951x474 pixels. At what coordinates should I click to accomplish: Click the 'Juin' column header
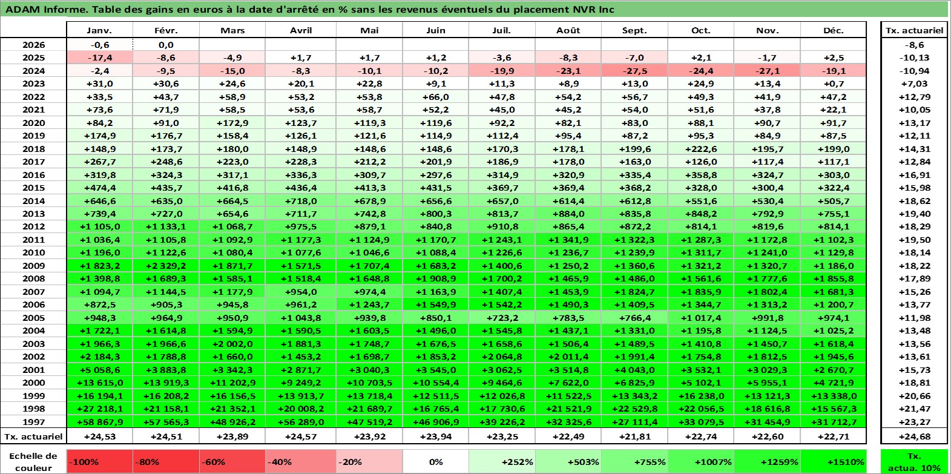[436, 30]
